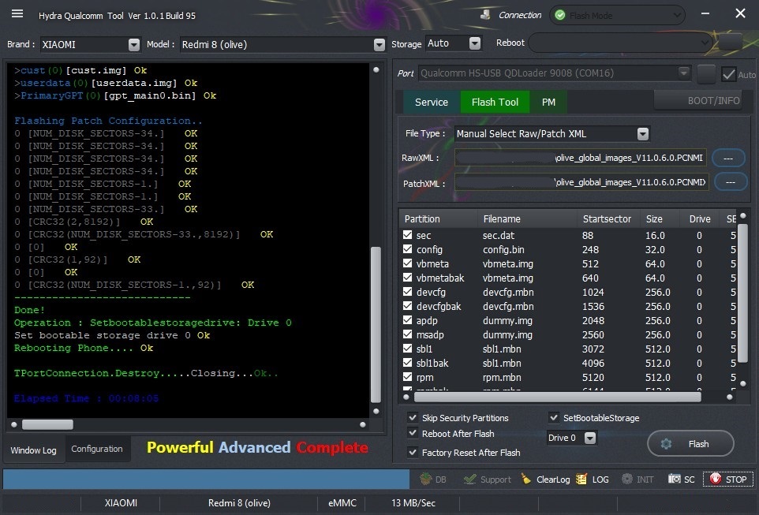Click the devcfgbak partition name
The image size is (759, 515).
(439, 306)
